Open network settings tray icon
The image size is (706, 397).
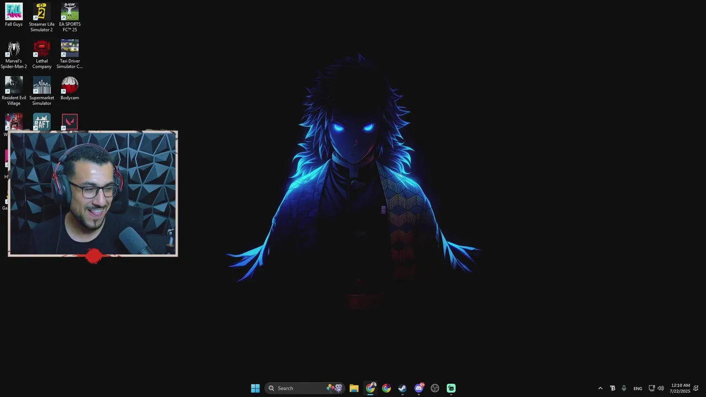[651, 388]
